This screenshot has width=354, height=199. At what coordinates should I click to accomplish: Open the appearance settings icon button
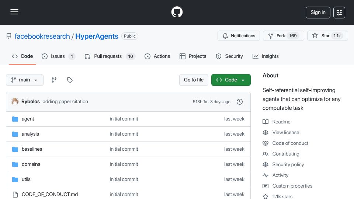pos(339,13)
